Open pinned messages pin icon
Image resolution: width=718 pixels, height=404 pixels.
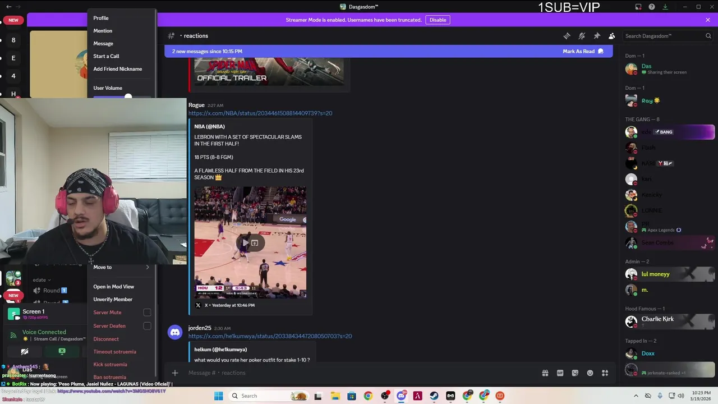pyautogui.click(x=597, y=36)
